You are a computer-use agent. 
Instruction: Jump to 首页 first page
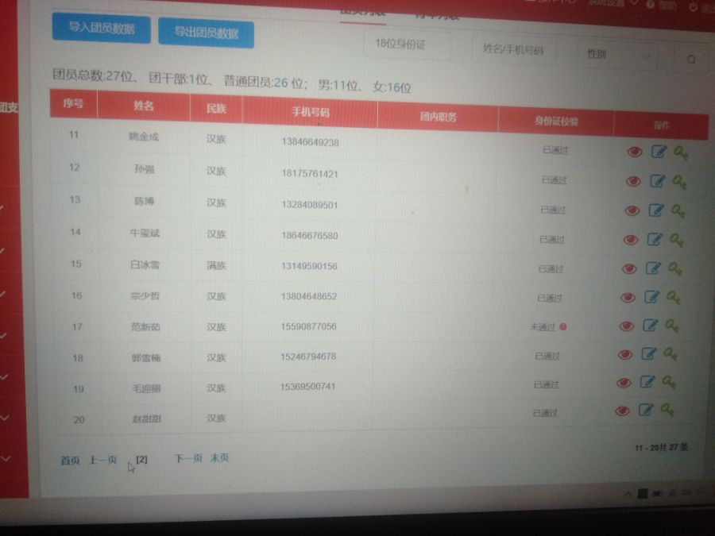tap(71, 461)
